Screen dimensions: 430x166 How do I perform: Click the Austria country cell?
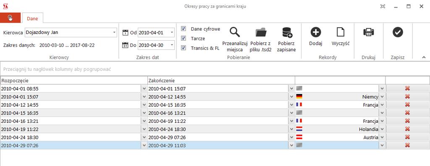click(337, 137)
